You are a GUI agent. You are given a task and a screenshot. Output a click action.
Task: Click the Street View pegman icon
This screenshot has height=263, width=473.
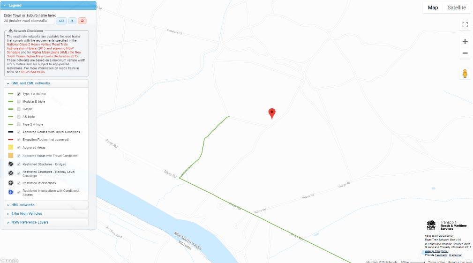point(465,73)
